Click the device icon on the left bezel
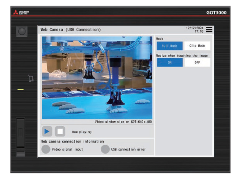Screen dimensions: 242x180 click(x=31, y=79)
